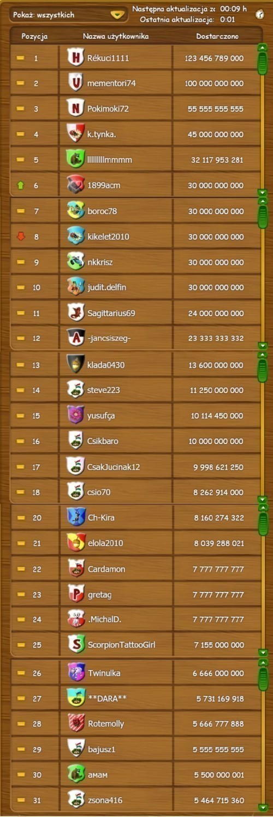Click Rékuci1111's red H shield avatar
273x817 pixels.
coord(75,57)
